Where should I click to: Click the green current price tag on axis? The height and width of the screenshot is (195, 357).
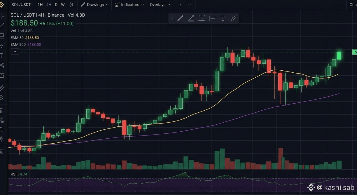click(x=355, y=52)
